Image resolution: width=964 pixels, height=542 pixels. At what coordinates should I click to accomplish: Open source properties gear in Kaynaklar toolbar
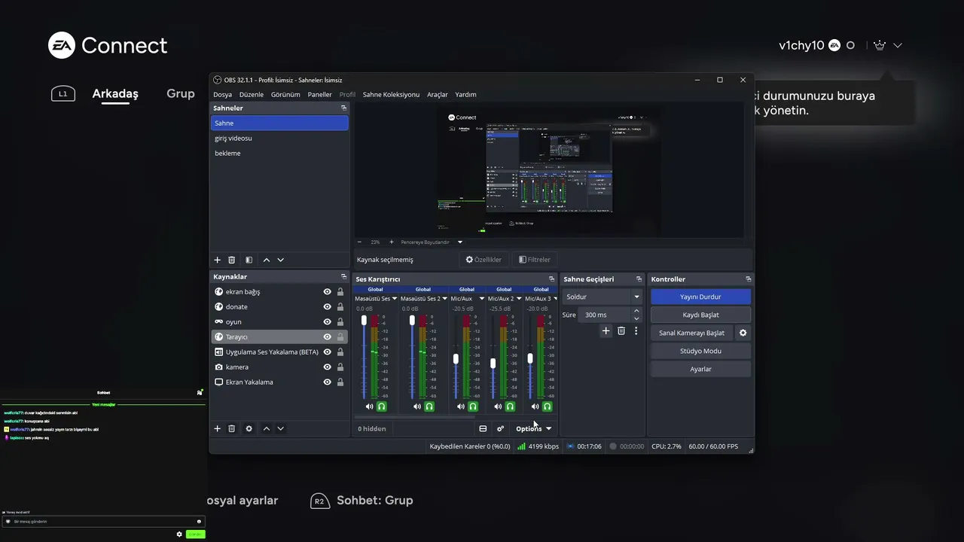coord(249,428)
